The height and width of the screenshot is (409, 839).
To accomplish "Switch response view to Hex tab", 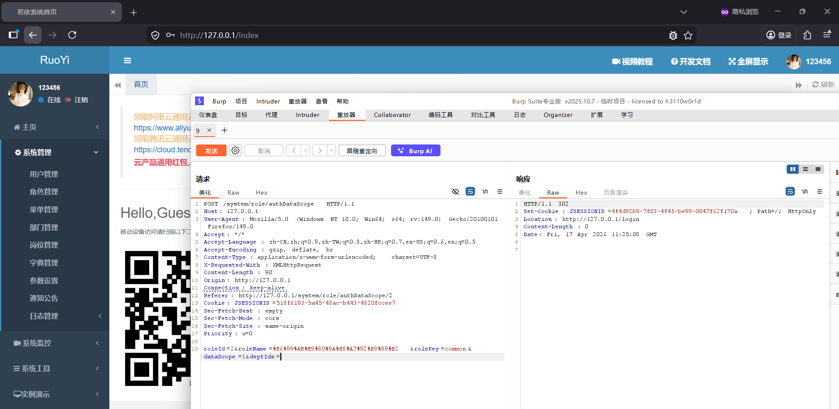I will 581,192.
